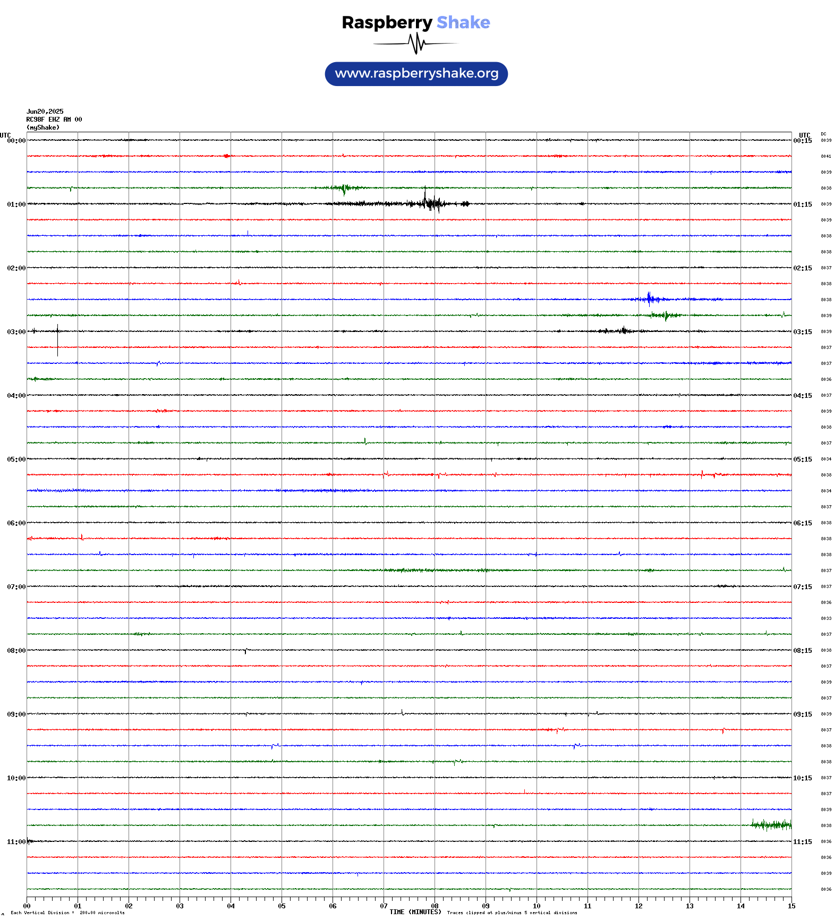Click the 06:15 time label on right axis
This screenshot has width=834, height=920.
pos(803,523)
